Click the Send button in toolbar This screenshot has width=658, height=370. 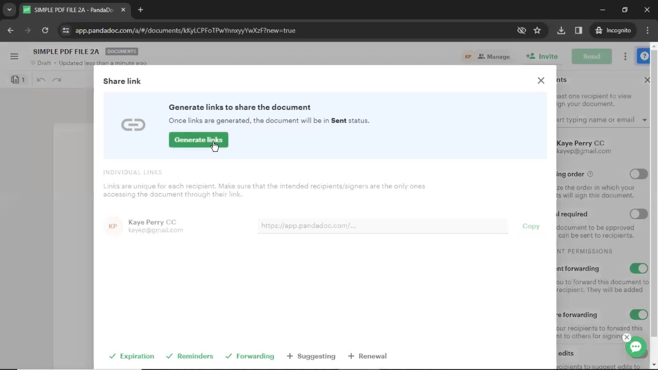coord(592,57)
